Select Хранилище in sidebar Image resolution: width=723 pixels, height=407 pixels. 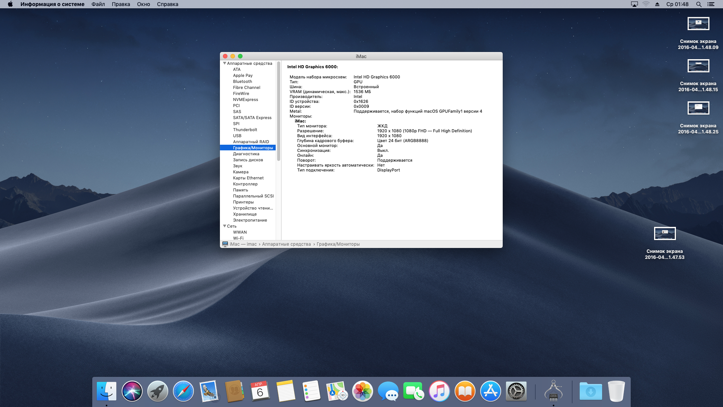point(248,214)
